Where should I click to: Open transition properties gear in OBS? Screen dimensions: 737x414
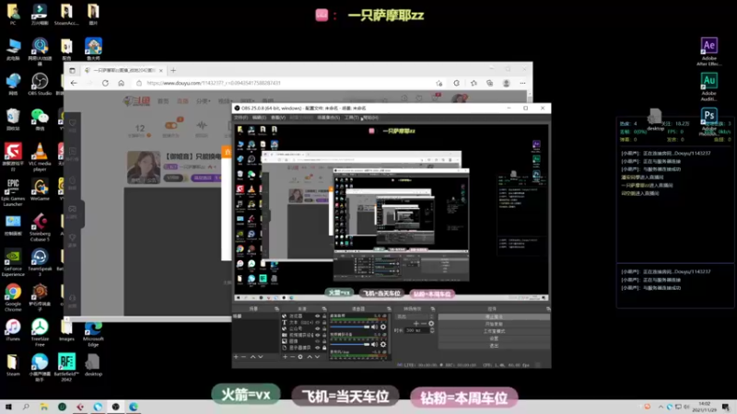431,324
